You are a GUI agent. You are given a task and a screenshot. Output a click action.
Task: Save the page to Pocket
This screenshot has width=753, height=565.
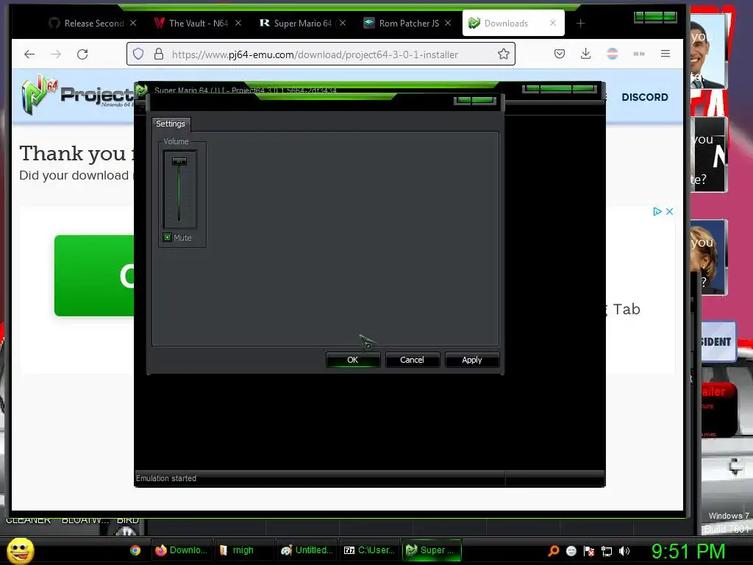[x=560, y=54]
